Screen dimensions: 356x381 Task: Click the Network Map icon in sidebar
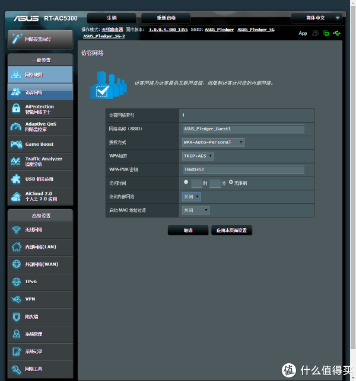click(16, 75)
